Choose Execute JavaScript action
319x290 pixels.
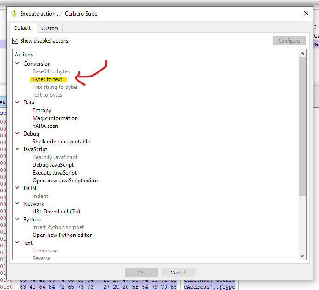pos(55,173)
